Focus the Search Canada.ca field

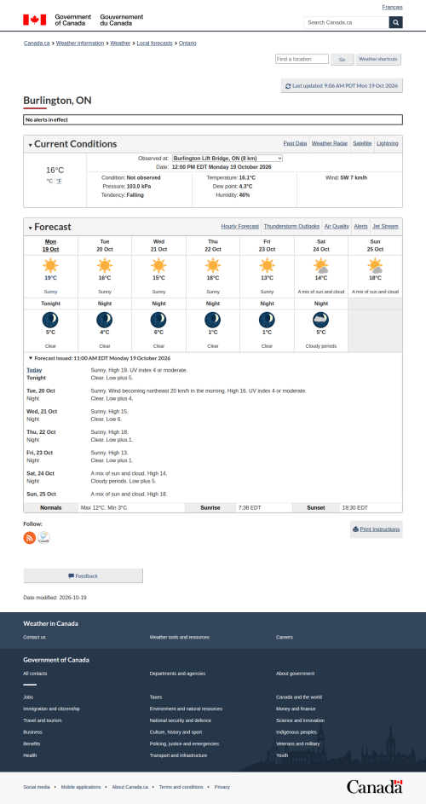(x=346, y=22)
